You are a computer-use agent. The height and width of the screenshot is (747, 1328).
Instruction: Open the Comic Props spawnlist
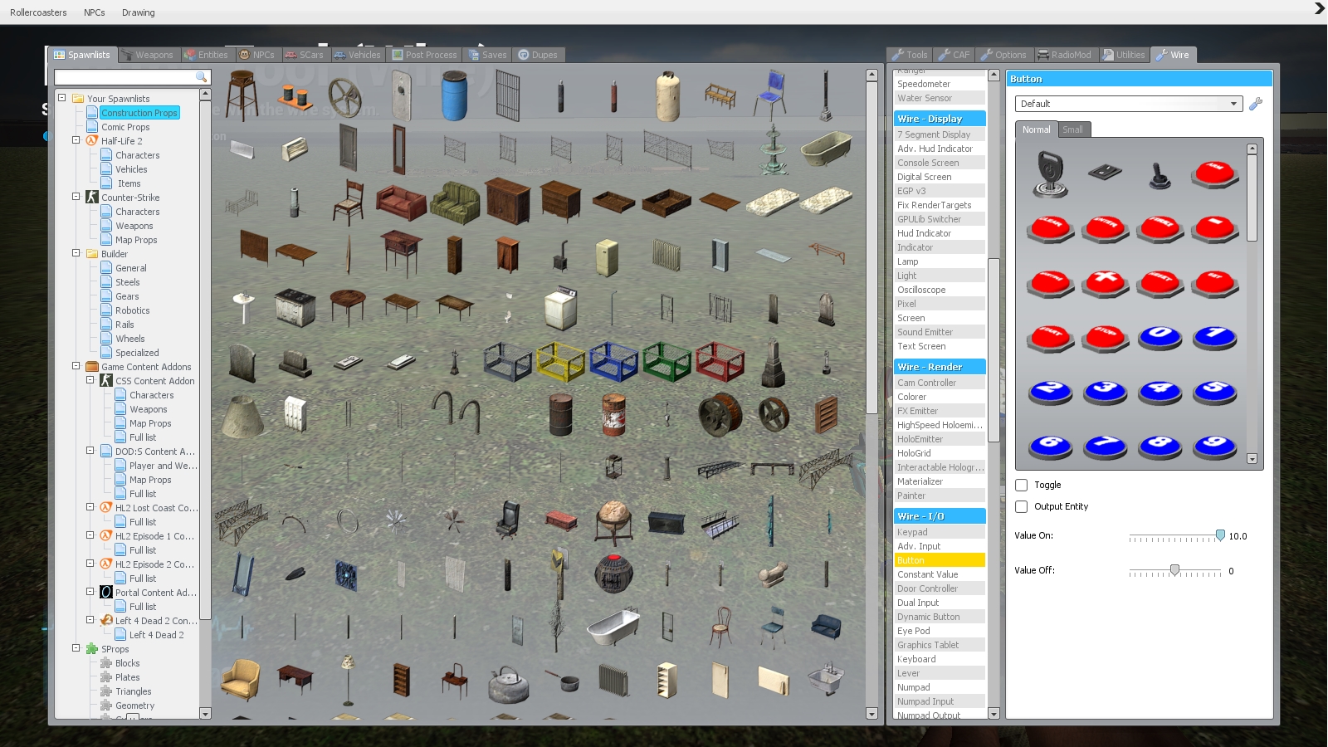(125, 127)
